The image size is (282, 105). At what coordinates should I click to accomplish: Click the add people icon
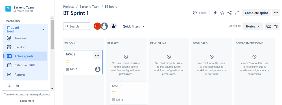pos(114,26)
